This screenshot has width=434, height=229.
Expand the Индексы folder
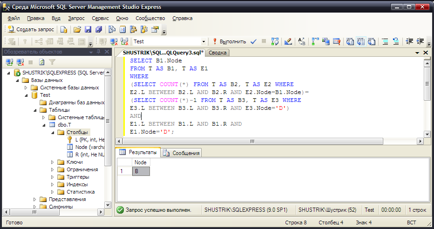pos(53,184)
